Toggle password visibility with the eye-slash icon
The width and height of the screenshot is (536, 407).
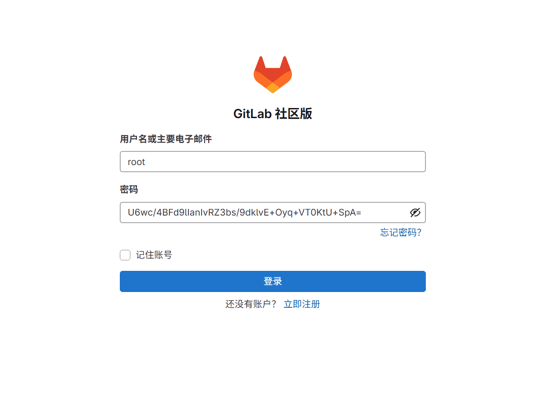pos(415,213)
